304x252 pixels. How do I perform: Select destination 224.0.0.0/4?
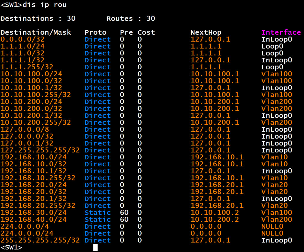point(25,227)
